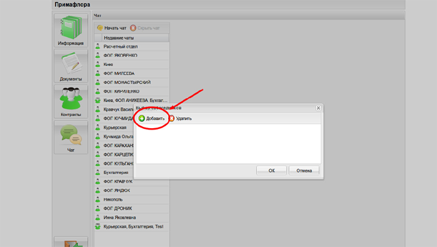The height and width of the screenshot is (247, 437).
Task: Click user icon beside Бухгалтерия
Action: pyautogui.click(x=98, y=172)
